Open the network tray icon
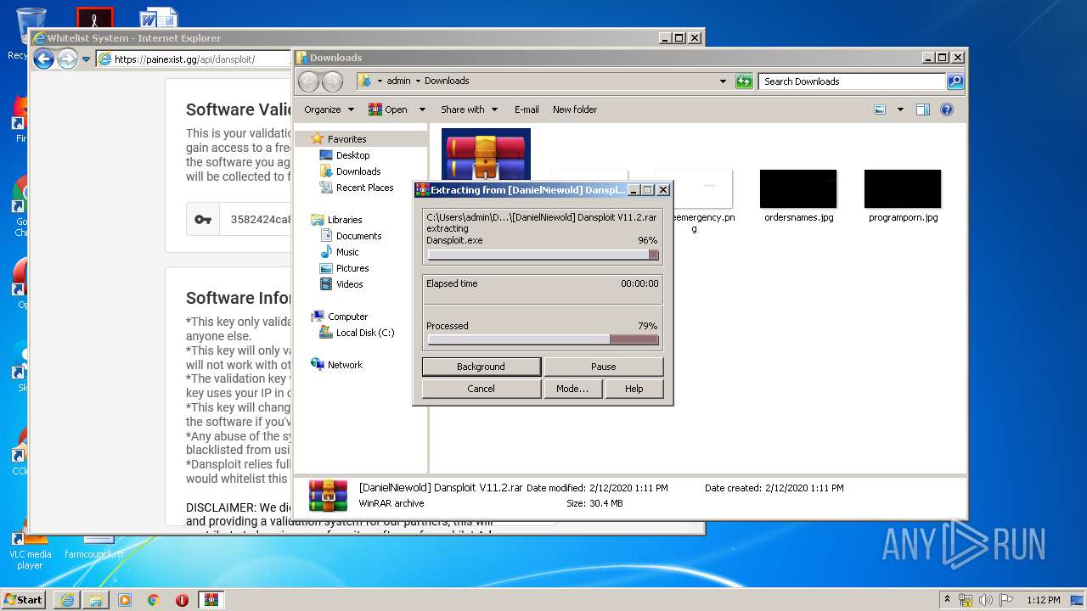Screen dimensions: 1087x611 coord(966,600)
